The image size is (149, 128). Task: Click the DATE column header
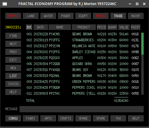tap(41, 27)
